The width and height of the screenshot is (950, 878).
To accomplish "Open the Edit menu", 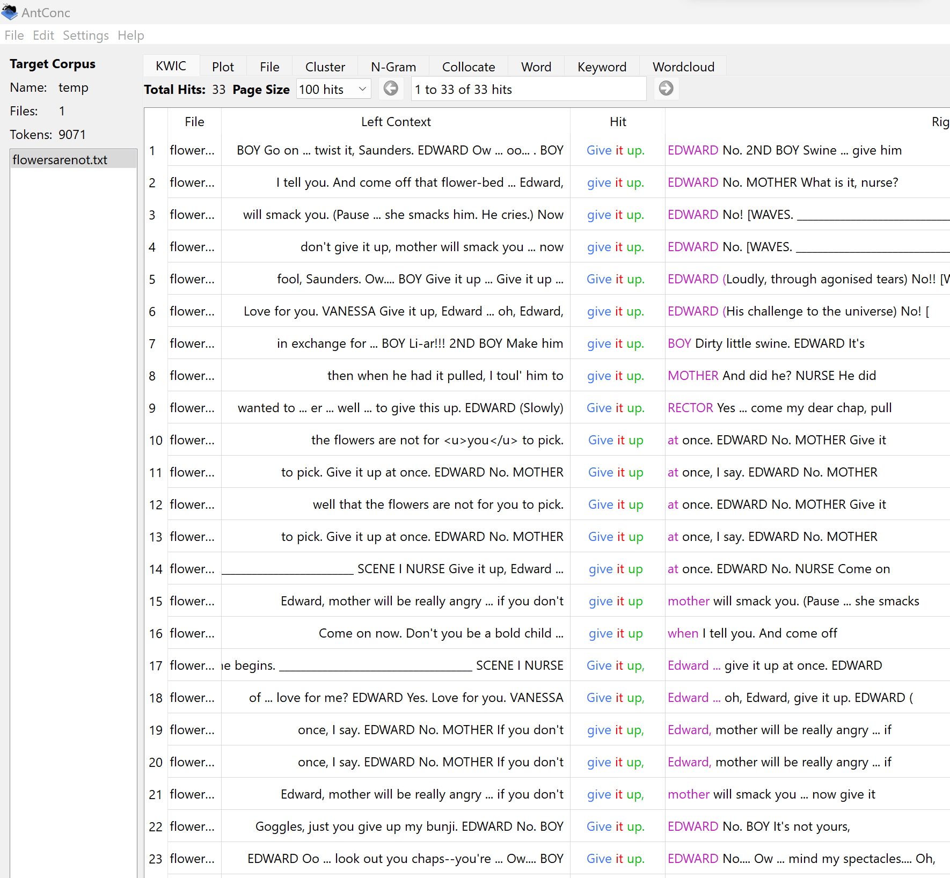I will [43, 35].
